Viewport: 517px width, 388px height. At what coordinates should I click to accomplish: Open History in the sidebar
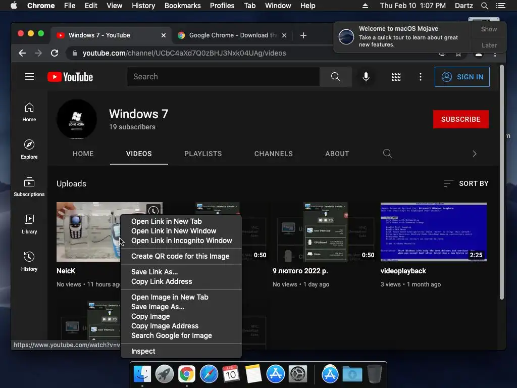point(29,262)
